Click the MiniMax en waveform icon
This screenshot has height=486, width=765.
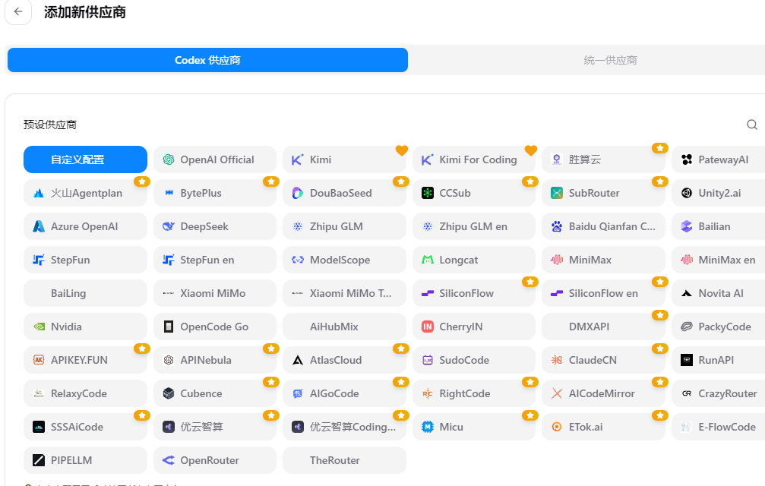click(x=687, y=260)
